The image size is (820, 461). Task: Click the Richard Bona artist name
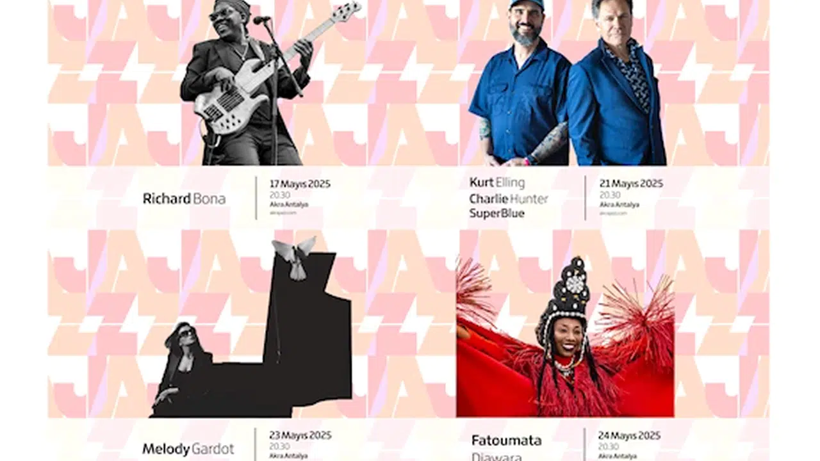[184, 198]
